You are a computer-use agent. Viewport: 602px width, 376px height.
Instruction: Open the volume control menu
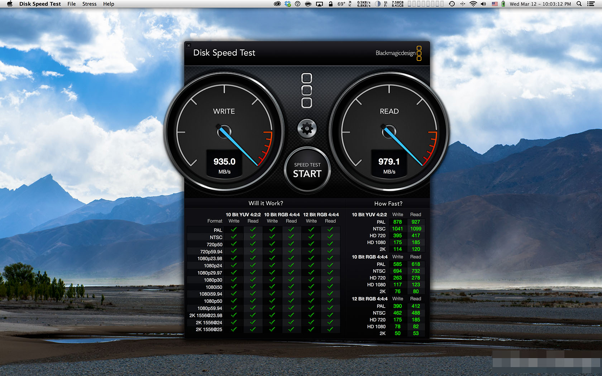(x=483, y=4)
